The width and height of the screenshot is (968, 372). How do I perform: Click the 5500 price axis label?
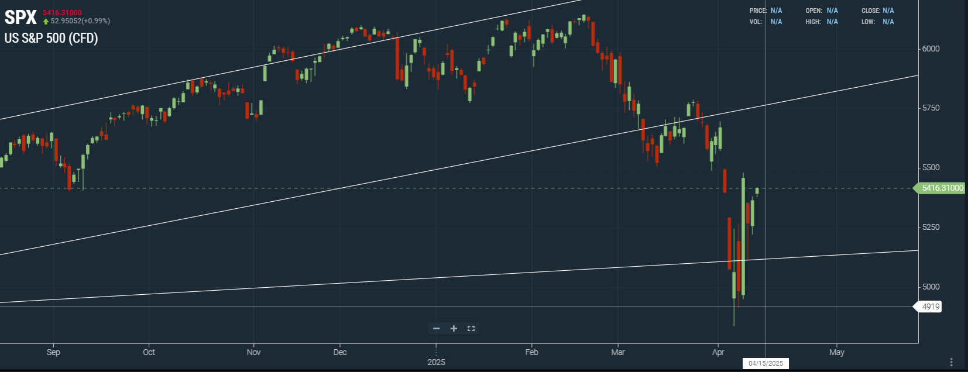pos(931,168)
